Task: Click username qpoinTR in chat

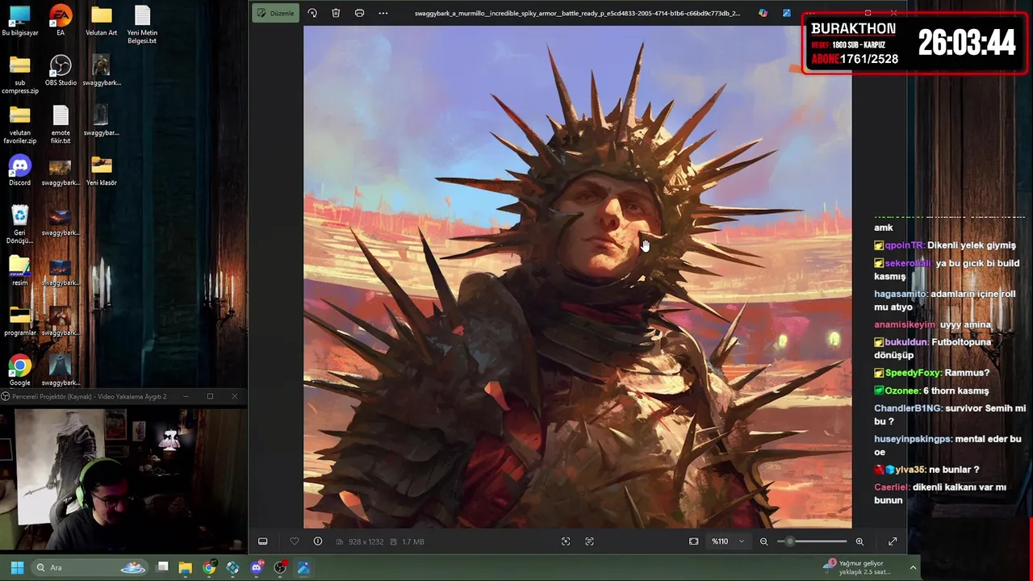Action: [x=904, y=245]
